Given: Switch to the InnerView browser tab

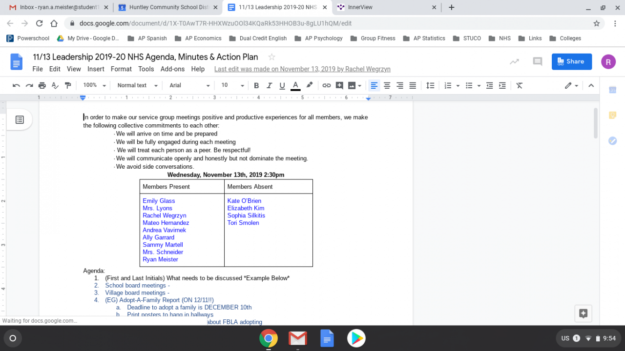Looking at the screenshot, I should [x=388, y=7].
